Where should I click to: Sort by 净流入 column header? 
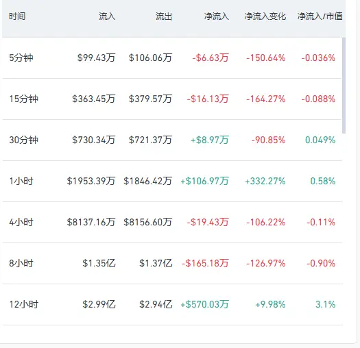(217, 16)
